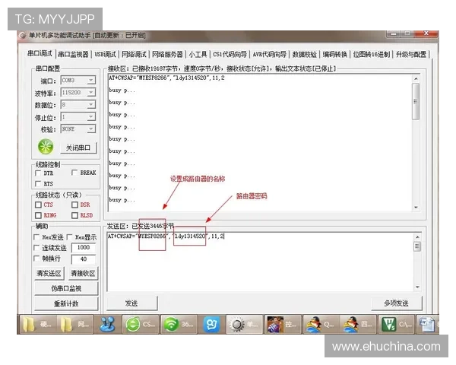Click the receive area scrollbar thumb
This screenshot has height=365, width=456.
(416, 101)
